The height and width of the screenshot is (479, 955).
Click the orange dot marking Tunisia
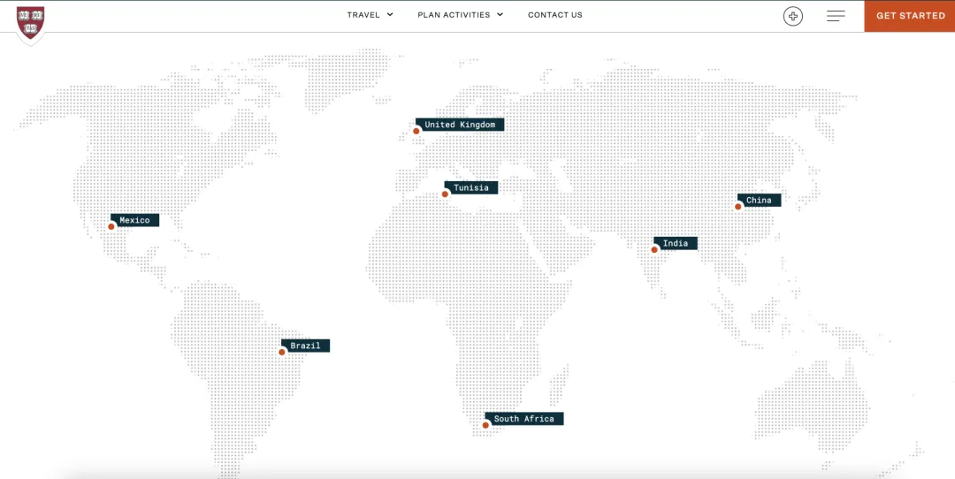[x=446, y=194]
